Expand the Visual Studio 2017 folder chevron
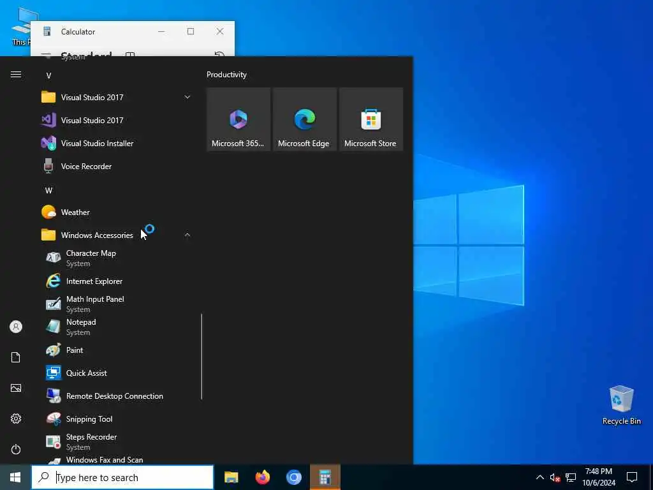The image size is (653, 490). [x=187, y=98]
